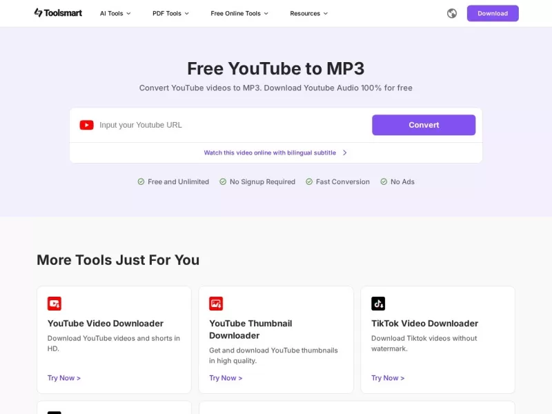Open the Free Online Tools dropdown
The width and height of the screenshot is (552, 414).
click(239, 13)
